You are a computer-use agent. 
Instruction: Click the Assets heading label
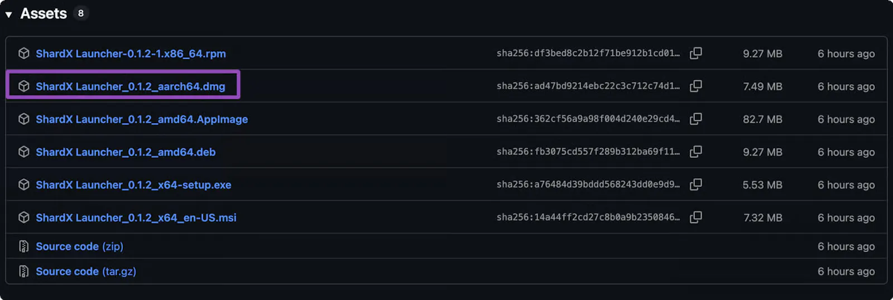pyautogui.click(x=44, y=13)
